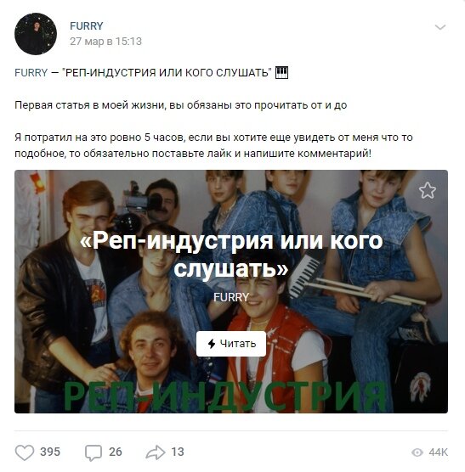Open the FURRY author name in the post header

pyautogui.click(x=87, y=25)
